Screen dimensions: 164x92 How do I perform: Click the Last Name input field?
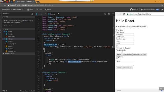click(125, 39)
